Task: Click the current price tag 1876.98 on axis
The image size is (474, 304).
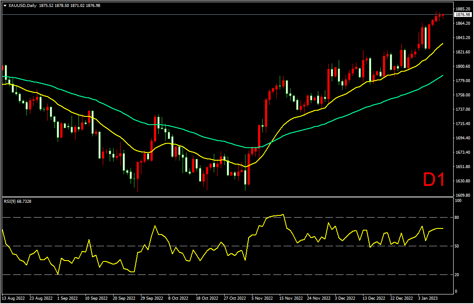Action: [x=463, y=14]
